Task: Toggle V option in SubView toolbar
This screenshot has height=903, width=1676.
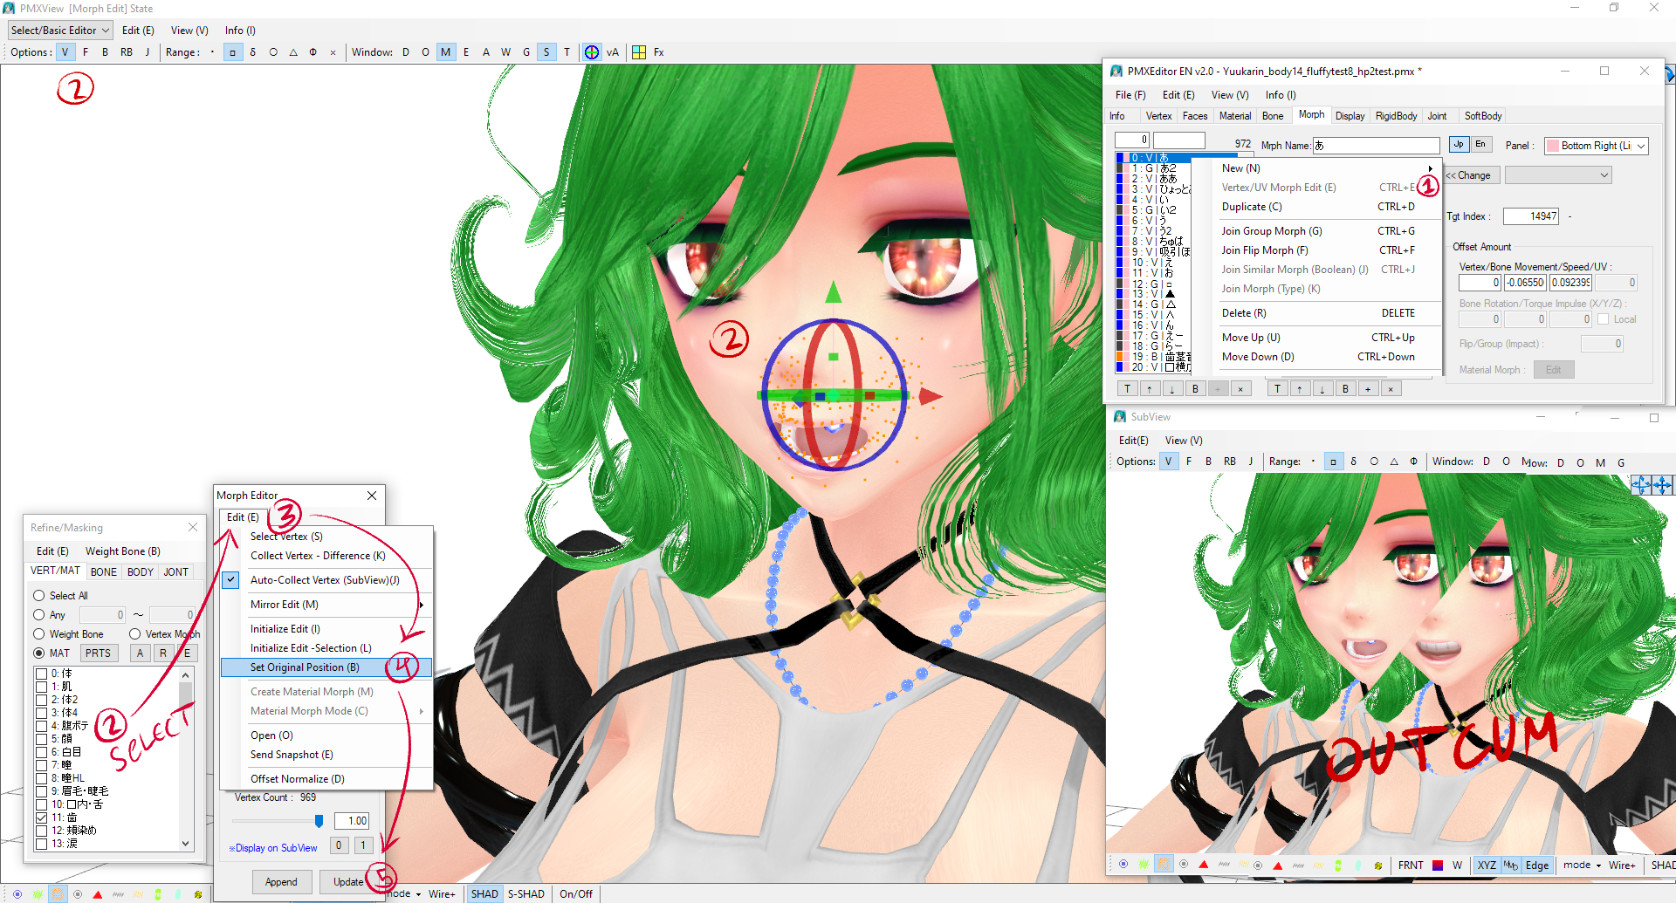Action: 1168,462
